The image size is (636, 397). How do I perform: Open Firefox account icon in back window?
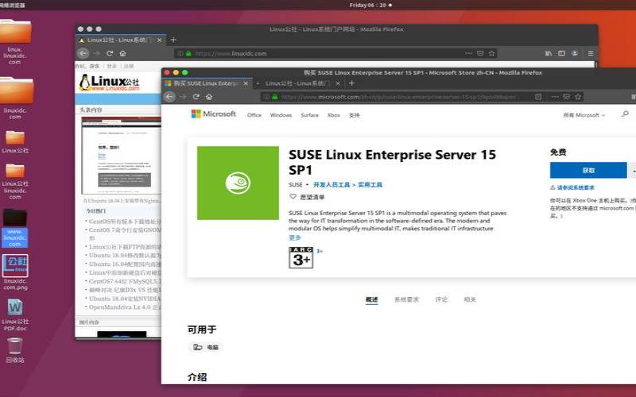pyautogui.click(x=575, y=53)
